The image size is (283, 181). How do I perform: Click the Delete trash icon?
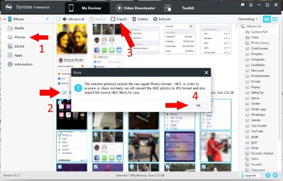[140, 19]
